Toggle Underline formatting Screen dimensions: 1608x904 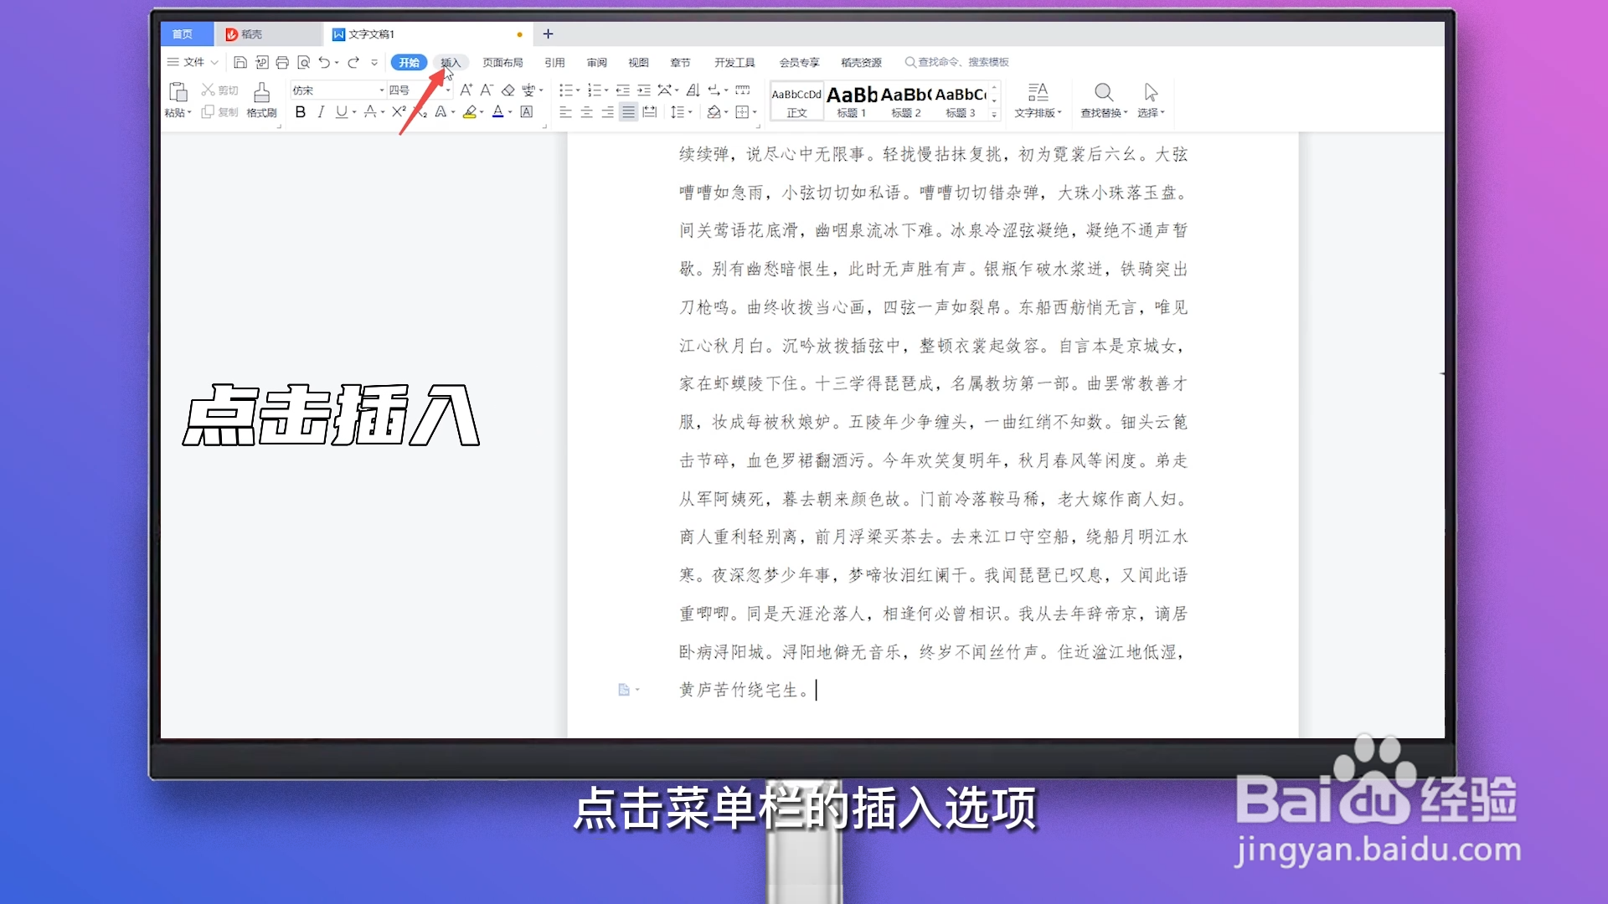click(x=341, y=112)
